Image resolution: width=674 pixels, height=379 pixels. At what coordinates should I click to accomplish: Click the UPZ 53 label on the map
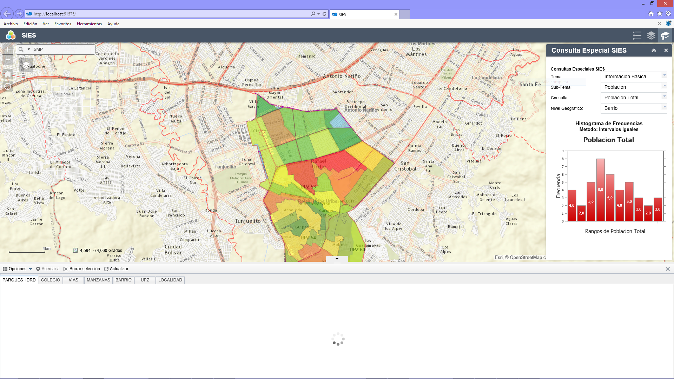(308, 187)
